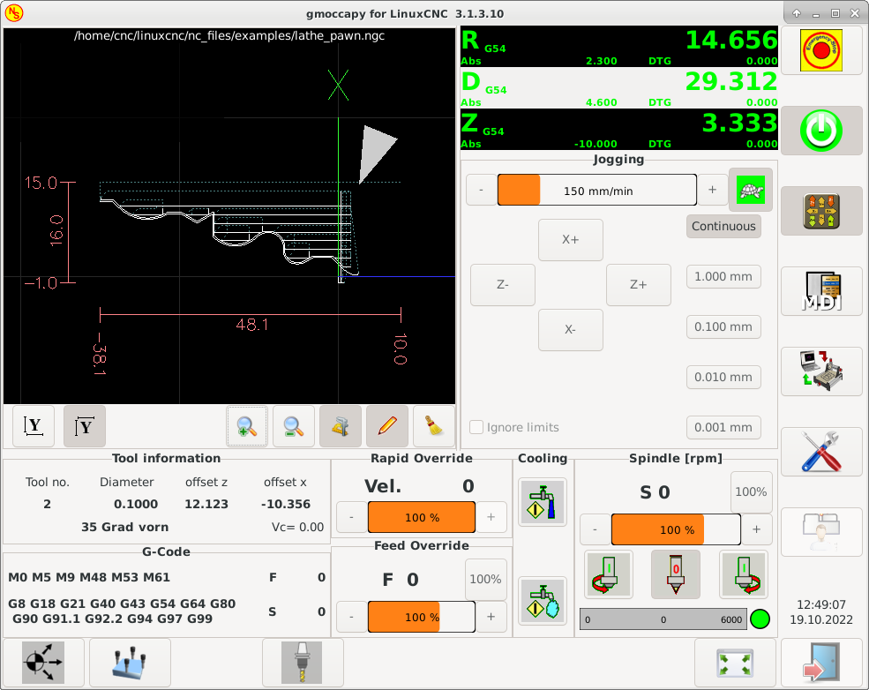The width and height of the screenshot is (869, 690).
Task: Open the settings page with the tools icon
Action: [x=821, y=452]
